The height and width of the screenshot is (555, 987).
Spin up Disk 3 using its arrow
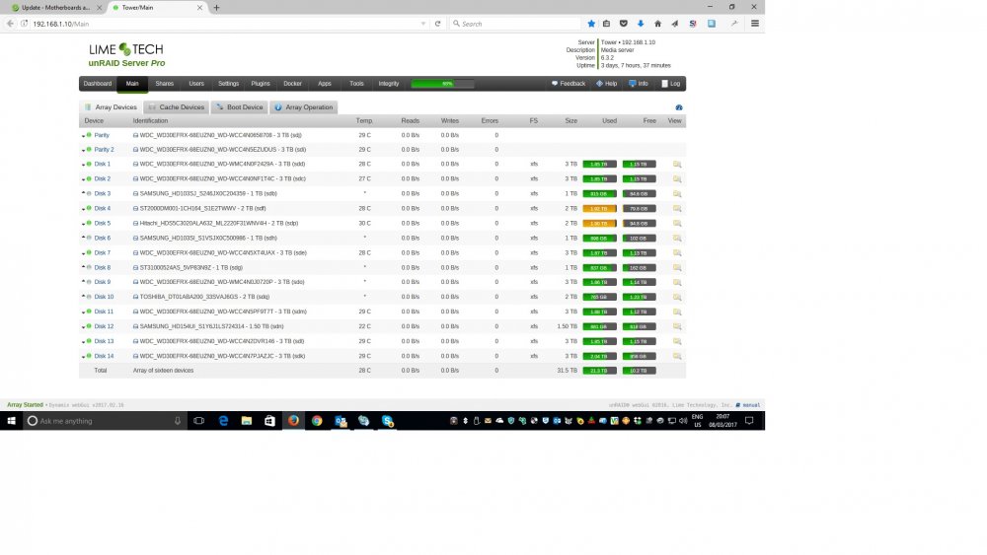pyautogui.click(x=83, y=193)
